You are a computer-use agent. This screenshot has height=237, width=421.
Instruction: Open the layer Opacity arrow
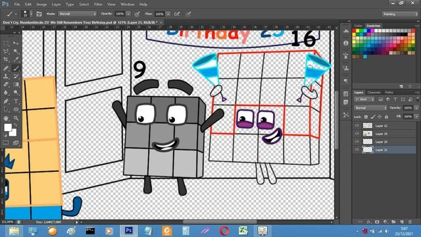pos(416,108)
